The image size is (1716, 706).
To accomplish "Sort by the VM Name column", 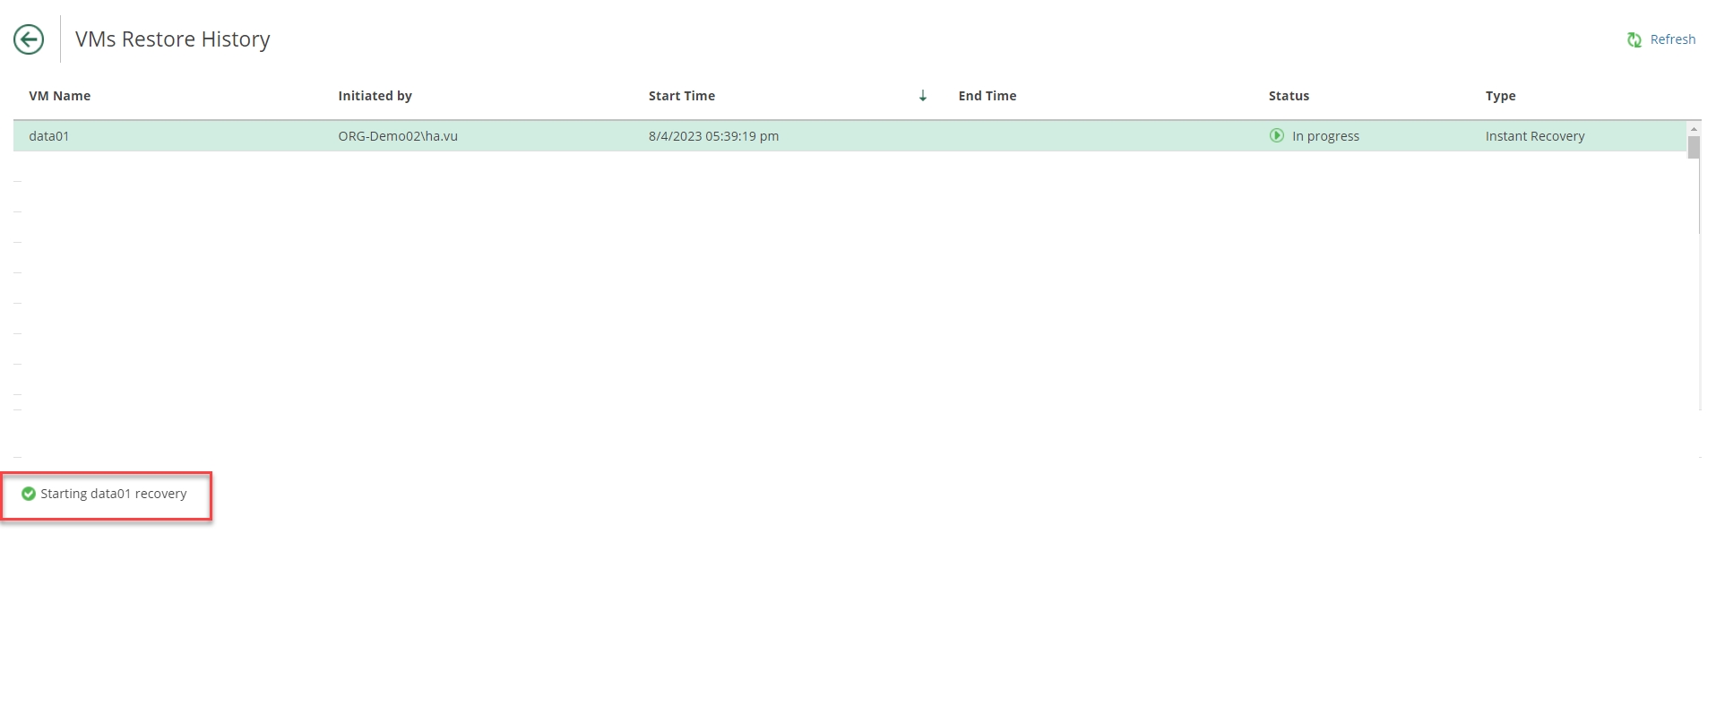I will (59, 96).
